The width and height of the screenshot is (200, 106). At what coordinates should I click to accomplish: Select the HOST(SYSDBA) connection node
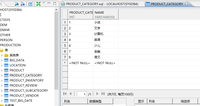11,10
